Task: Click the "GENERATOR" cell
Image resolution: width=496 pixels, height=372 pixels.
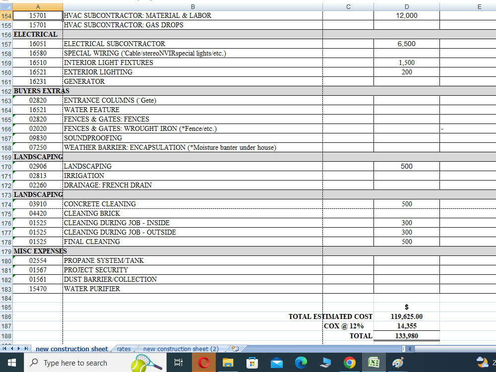Action: pos(192,82)
